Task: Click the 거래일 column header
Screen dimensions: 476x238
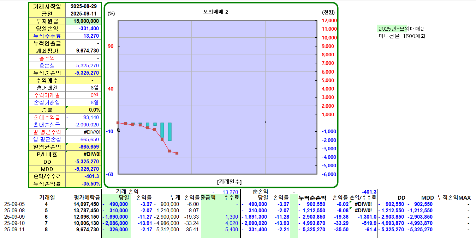Action: [x=47, y=198]
